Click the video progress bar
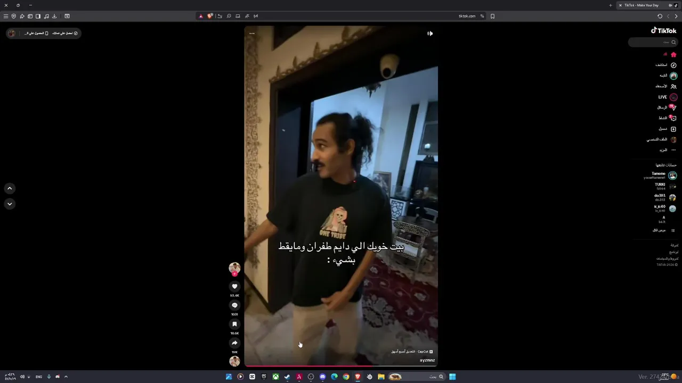The width and height of the screenshot is (682, 383). tap(341, 365)
